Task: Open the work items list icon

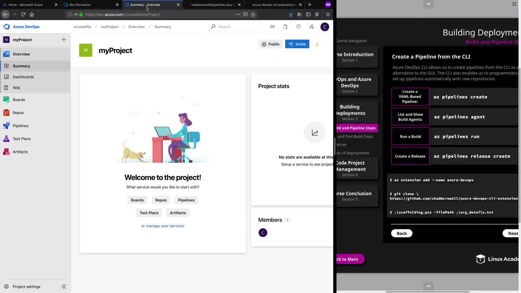Action: [272, 27]
